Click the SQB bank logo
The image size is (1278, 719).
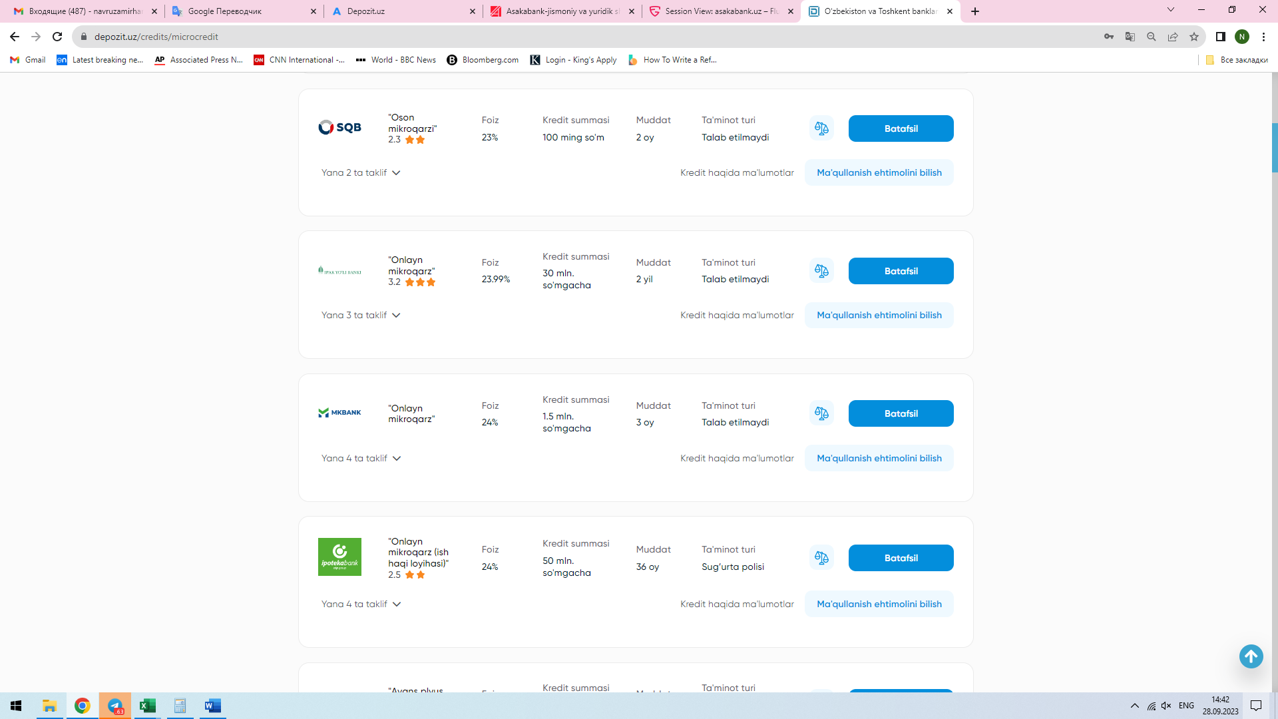(339, 127)
